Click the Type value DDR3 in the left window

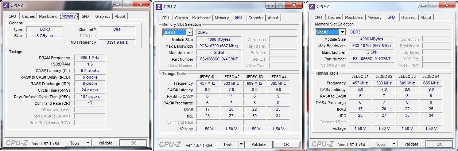[x=44, y=29]
